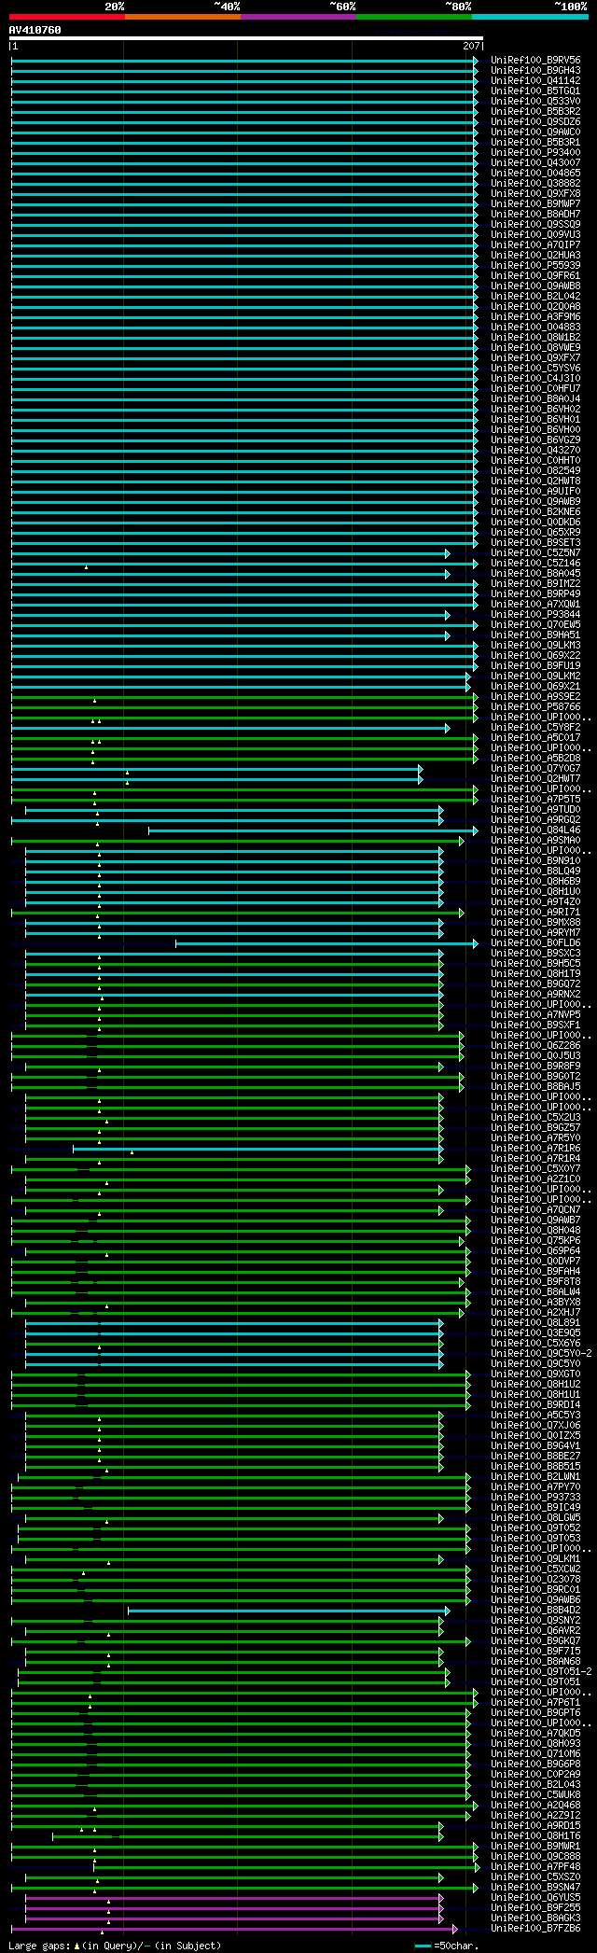Viewport: 597px width, 1953px height.
Task: Select label UniRef100_C5YSV6
Action: (x=535, y=368)
